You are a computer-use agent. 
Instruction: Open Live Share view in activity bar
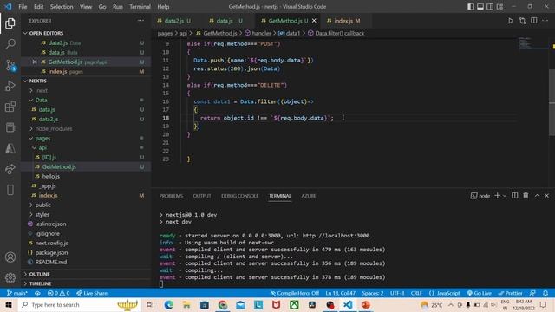[10, 169]
